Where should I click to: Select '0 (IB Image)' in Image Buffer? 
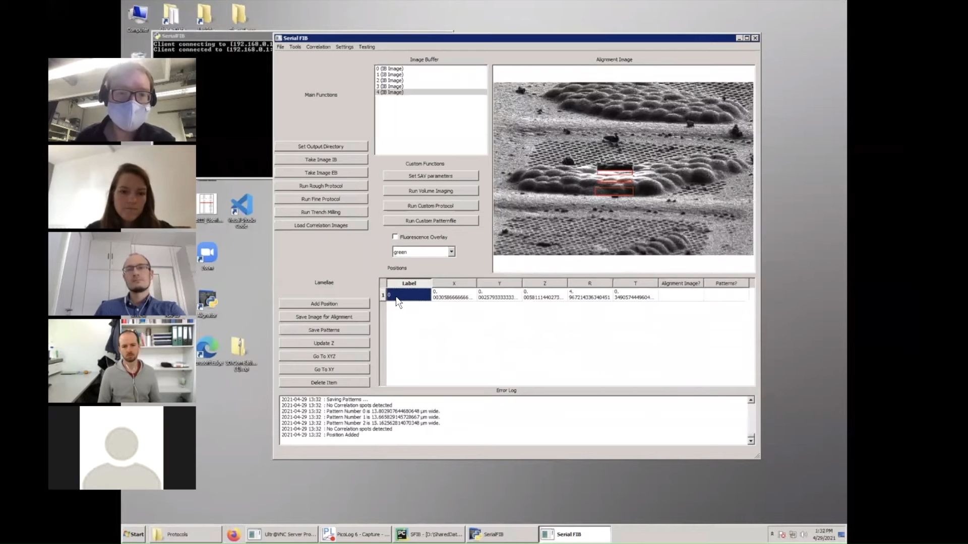point(431,69)
